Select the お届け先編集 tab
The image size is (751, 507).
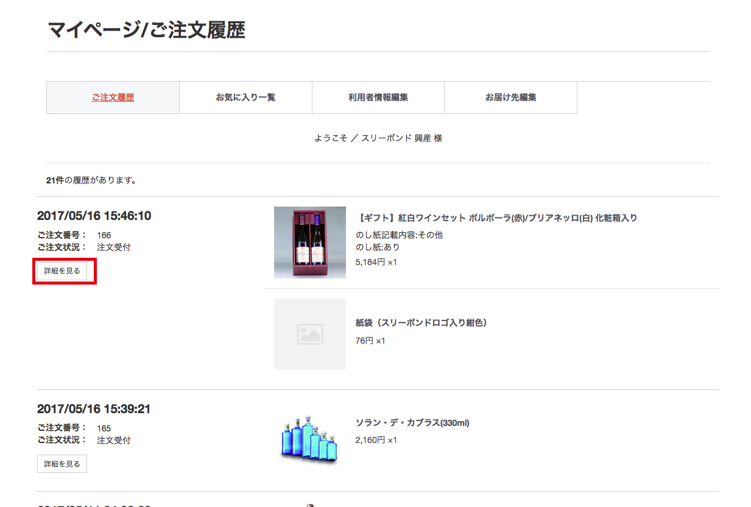click(x=510, y=97)
